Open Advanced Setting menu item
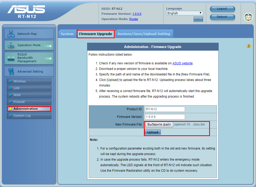The width and height of the screenshot is (256, 187). point(29,71)
